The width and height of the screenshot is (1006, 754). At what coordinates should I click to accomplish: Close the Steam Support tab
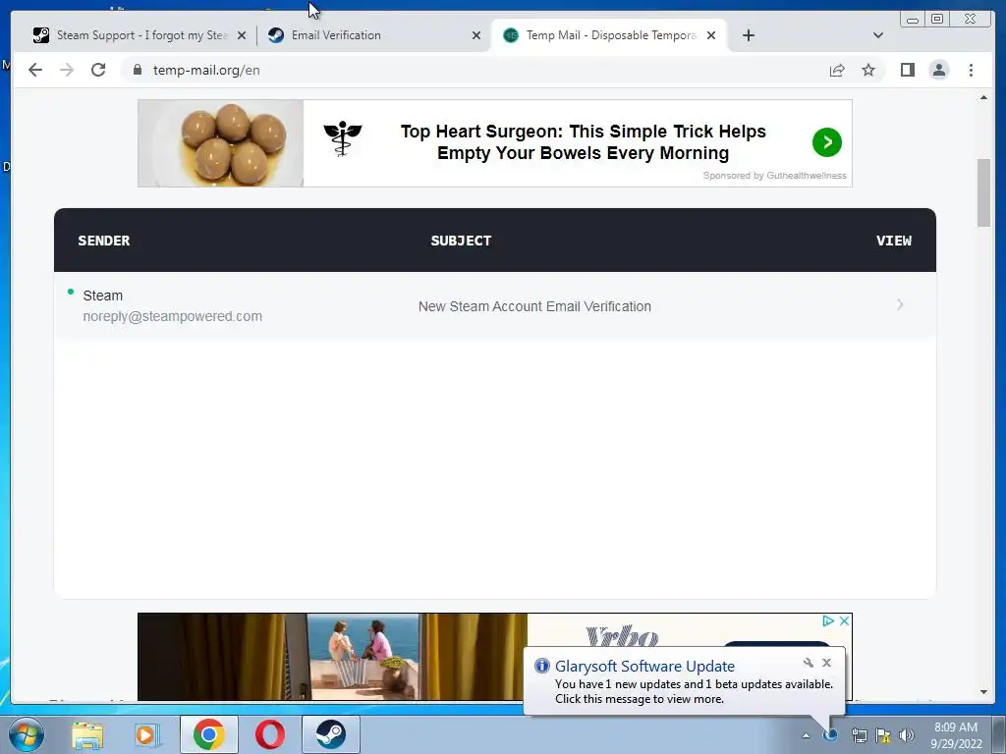(x=242, y=36)
